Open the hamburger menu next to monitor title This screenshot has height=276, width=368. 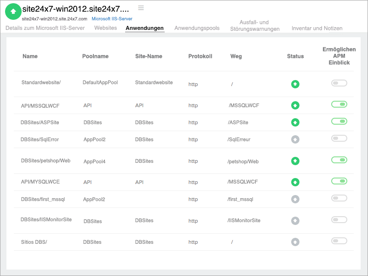(x=141, y=8)
